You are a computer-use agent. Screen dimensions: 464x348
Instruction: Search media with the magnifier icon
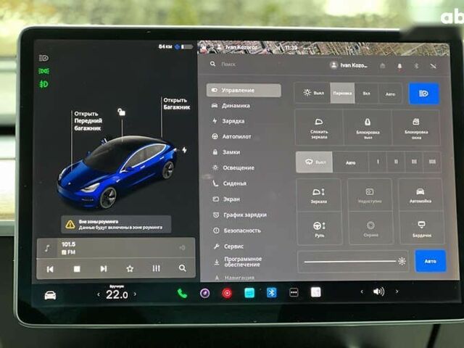(x=183, y=268)
